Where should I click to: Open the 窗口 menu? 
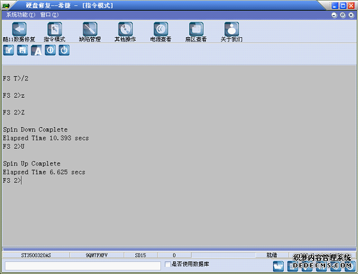coord(49,15)
